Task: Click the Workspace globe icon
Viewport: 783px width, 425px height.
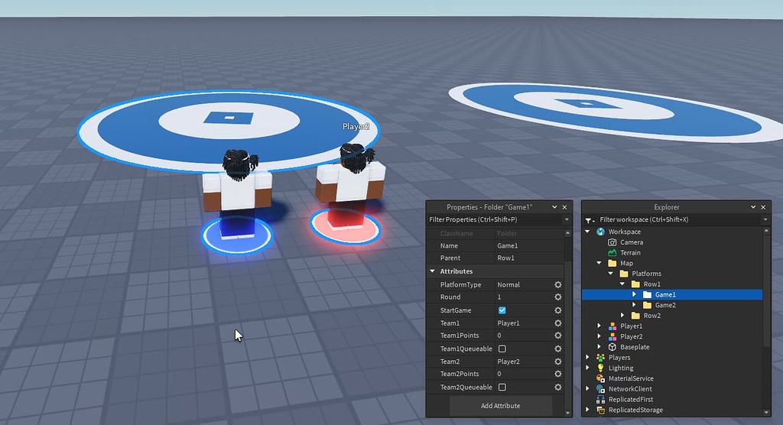Action: point(601,232)
